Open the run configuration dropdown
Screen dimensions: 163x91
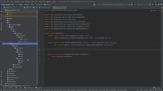(x=113, y=5)
